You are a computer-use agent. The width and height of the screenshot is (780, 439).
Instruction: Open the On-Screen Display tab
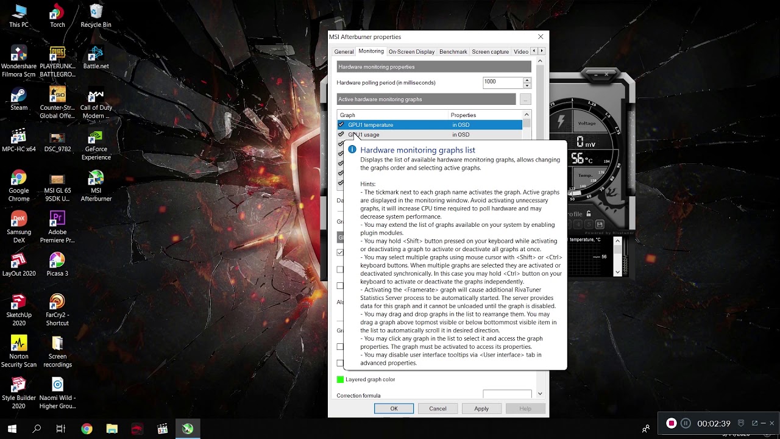411,52
